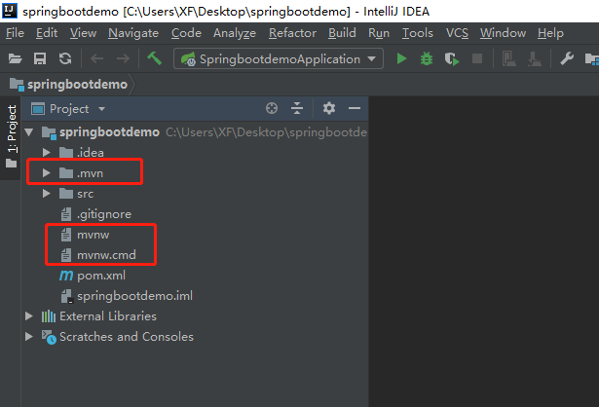
Task: Open the File menu
Action: click(x=15, y=33)
